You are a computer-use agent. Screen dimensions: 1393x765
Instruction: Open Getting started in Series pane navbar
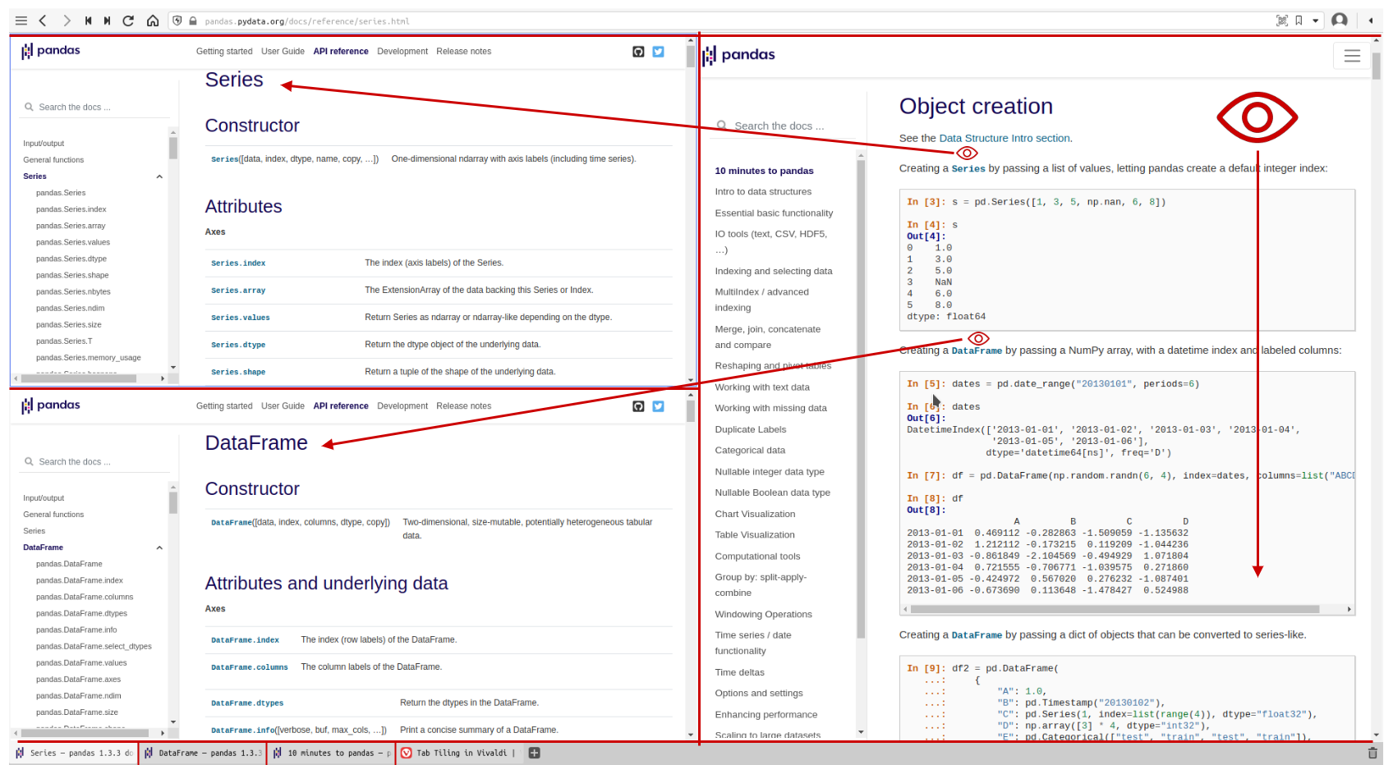click(224, 52)
